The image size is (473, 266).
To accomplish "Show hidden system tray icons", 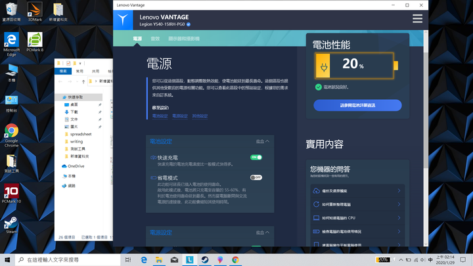I will click(x=401, y=259).
